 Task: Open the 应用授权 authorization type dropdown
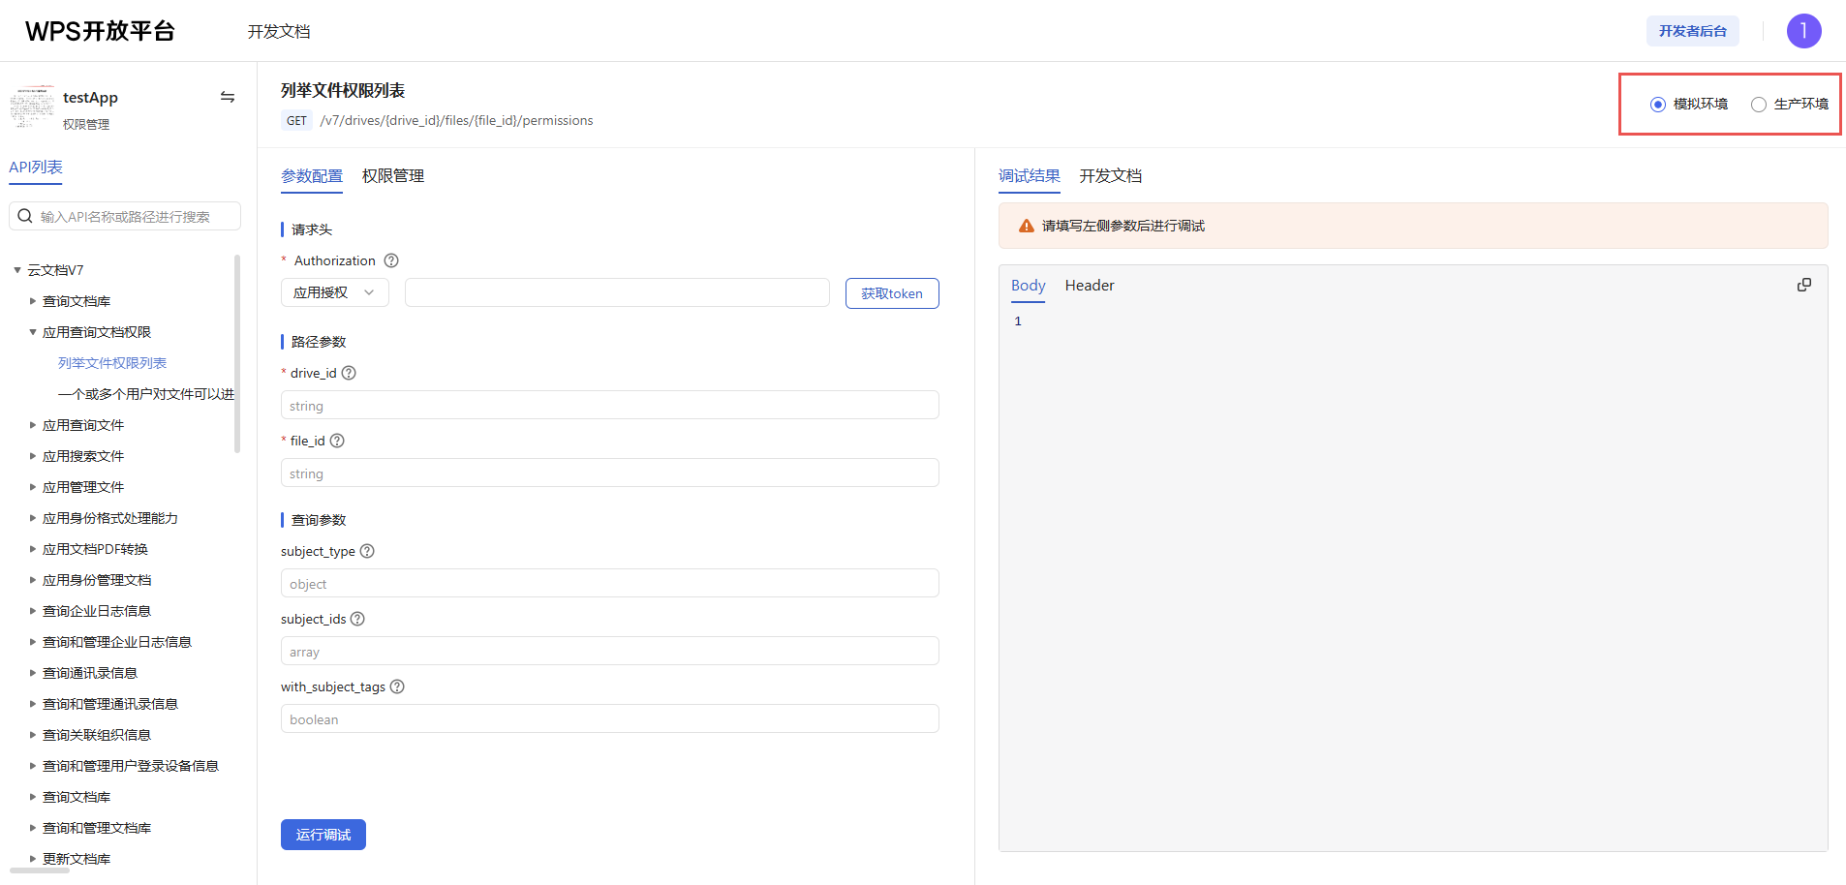click(334, 292)
